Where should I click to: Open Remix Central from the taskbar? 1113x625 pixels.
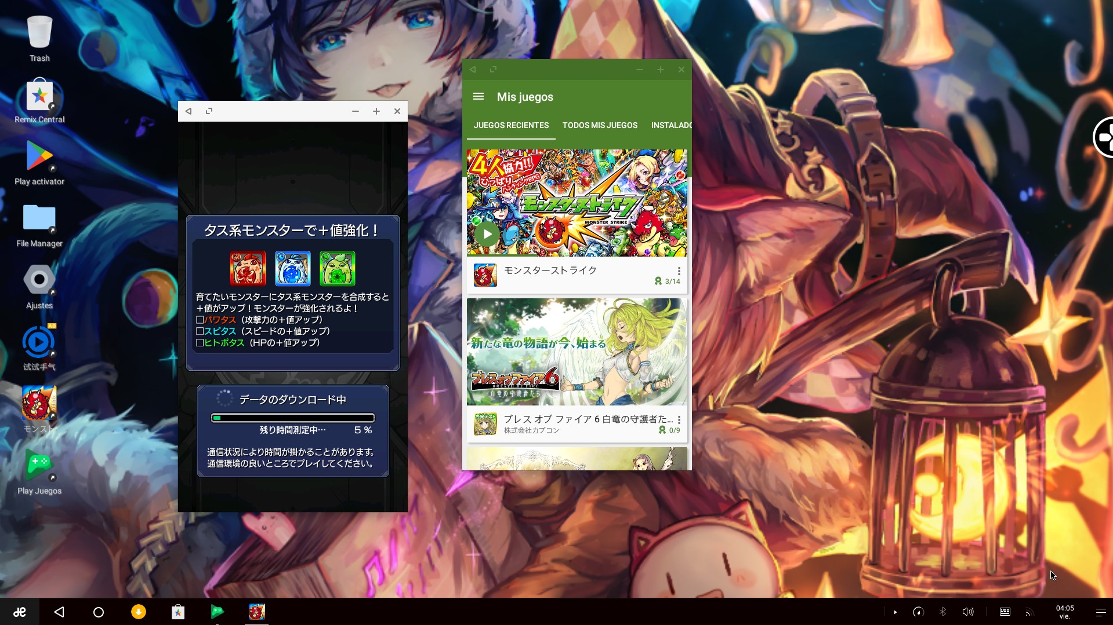click(x=178, y=612)
